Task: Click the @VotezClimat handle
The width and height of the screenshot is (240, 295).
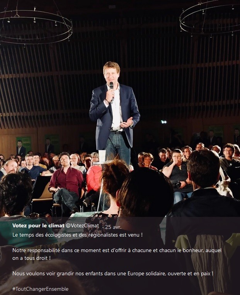Action: click(82, 225)
